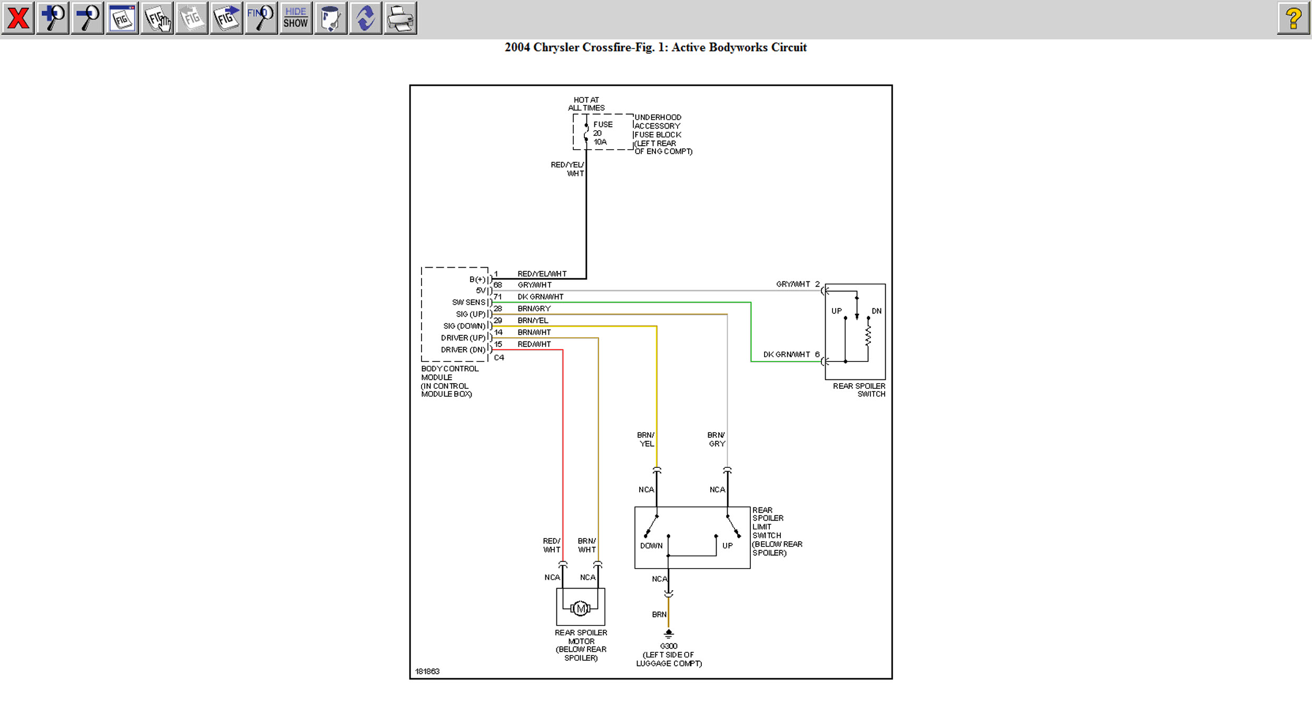
Task: Click the Body Control Module box
Action: (454, 314)
